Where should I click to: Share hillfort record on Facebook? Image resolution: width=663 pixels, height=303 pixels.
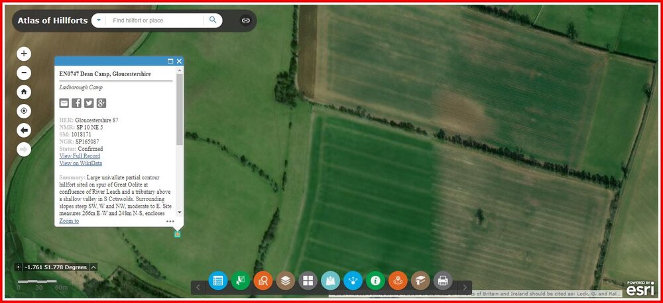point(76,103)
